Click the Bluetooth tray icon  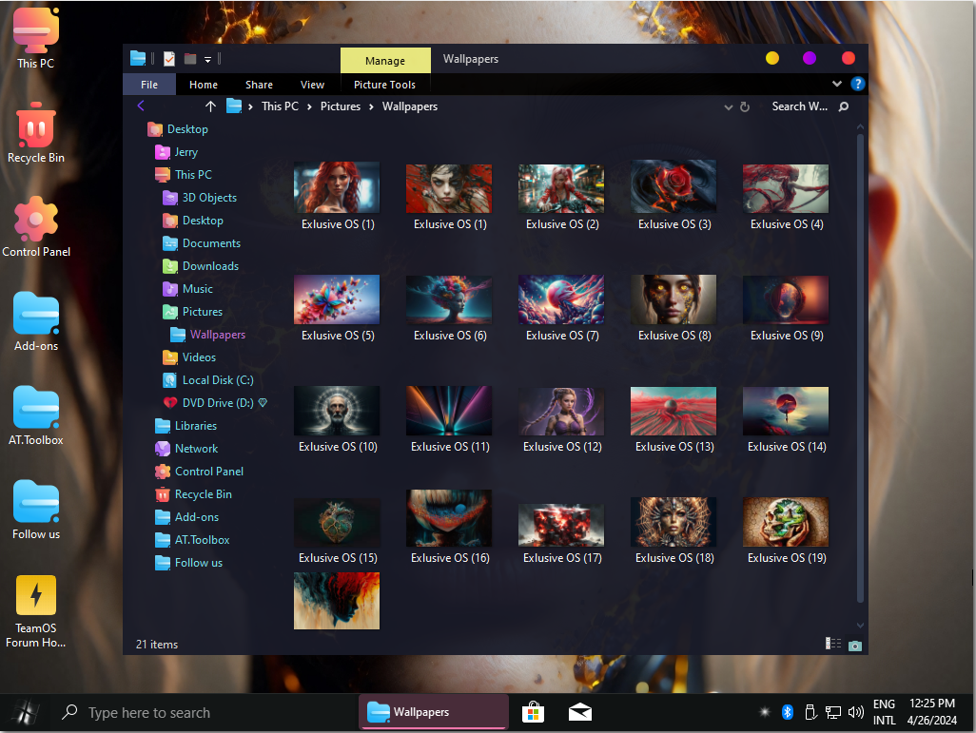[x=788, y=711]
